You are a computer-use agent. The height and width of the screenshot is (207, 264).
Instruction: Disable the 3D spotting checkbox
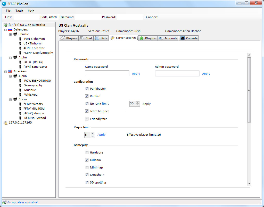pyautogui.click(x=87, y=182)
